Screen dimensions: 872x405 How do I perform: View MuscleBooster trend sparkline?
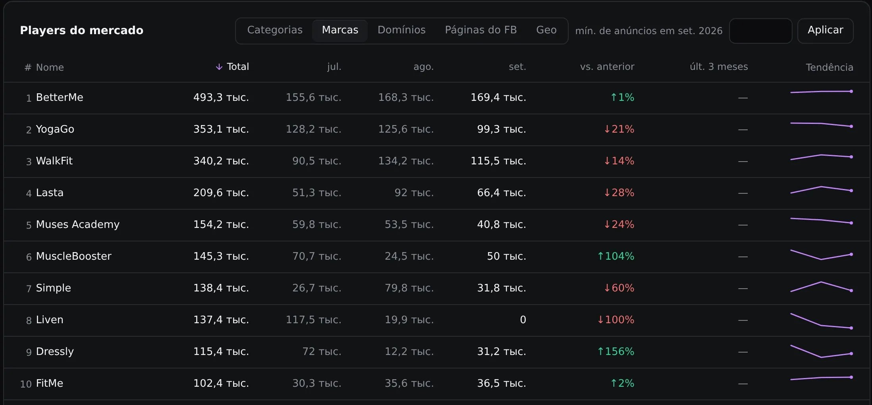pos(821,255)
